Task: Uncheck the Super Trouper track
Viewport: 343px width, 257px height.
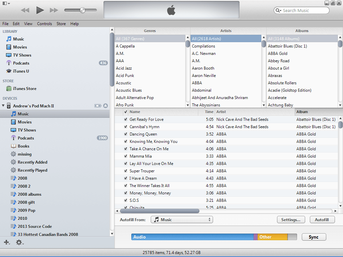Action: pyautogui.click(x=126, y=171)
